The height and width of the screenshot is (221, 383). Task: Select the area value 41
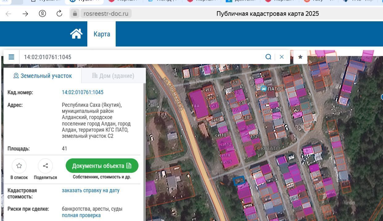[x=64, y=148]
